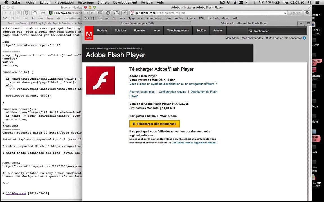Open the Apple menu
The image size is (324, 202).
[x=6, y=3]
